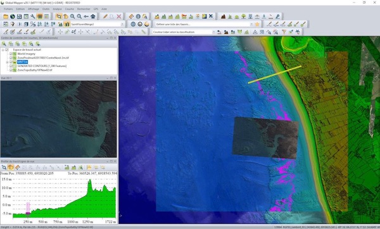Select the digitizer pencil tool
This screenshot has height=229, width=380.
[105, 16]
